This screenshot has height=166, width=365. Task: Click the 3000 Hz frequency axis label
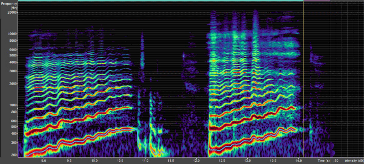pos(13,71)
